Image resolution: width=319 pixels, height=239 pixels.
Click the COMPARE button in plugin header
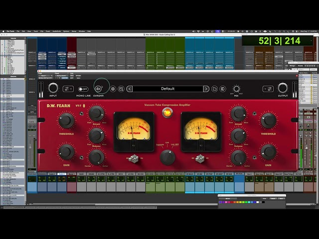tap(65, 78)
